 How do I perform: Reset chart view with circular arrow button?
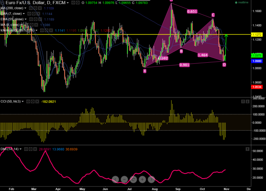pyautogui.click(x=133, y=180)
